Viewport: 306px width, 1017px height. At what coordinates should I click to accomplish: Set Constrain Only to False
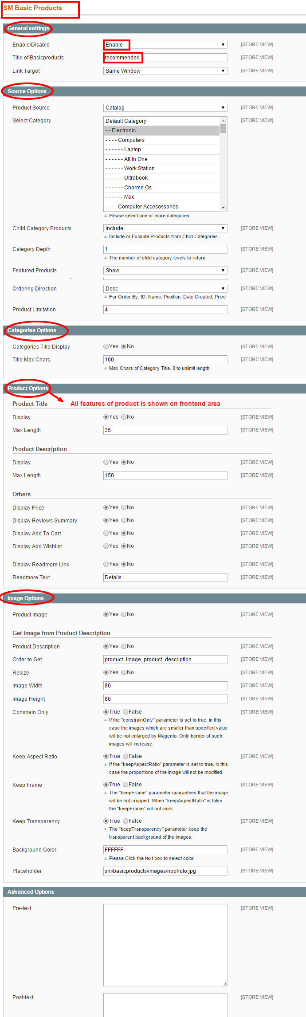pyautogui.click(x=126, y=712)
